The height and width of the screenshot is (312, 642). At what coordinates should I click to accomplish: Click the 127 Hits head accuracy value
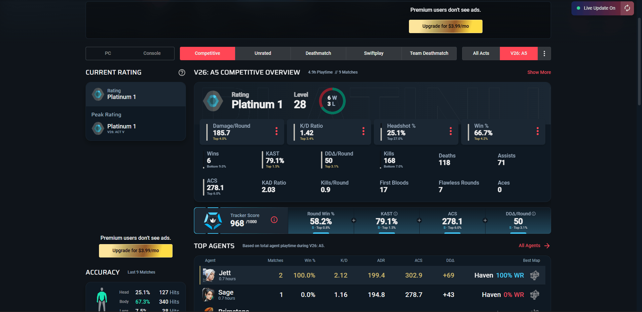[x=169, y=292]
